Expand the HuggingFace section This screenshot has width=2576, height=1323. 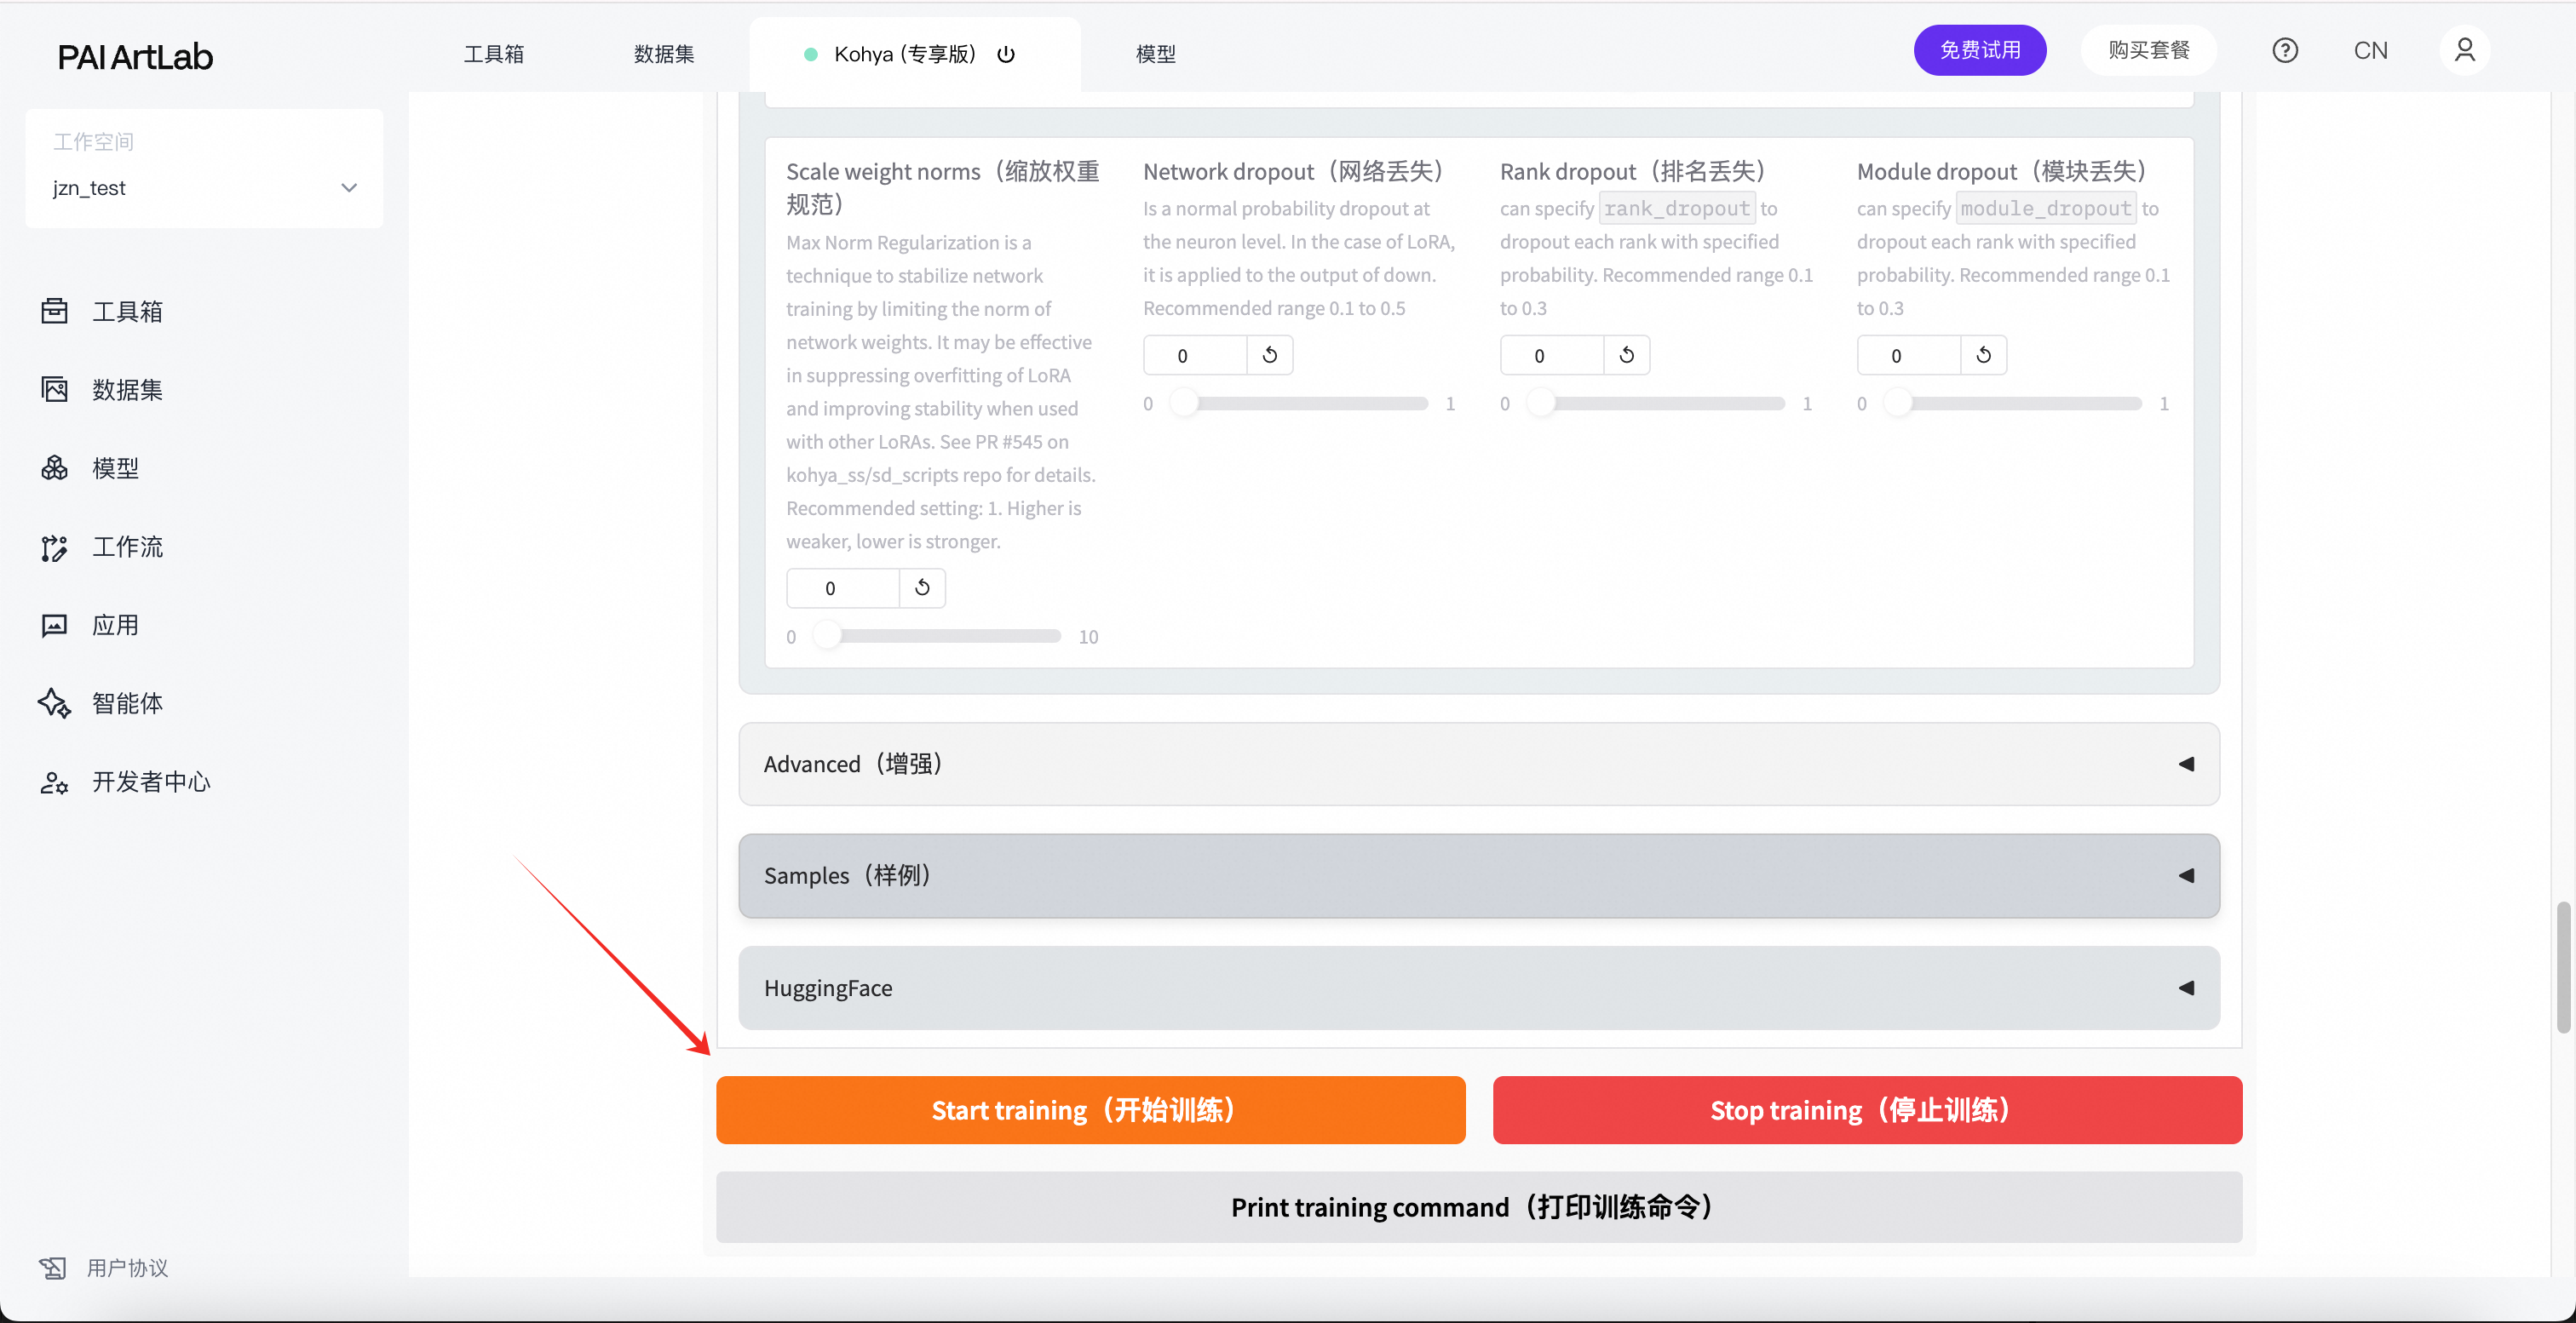[x=1478, y=988]
